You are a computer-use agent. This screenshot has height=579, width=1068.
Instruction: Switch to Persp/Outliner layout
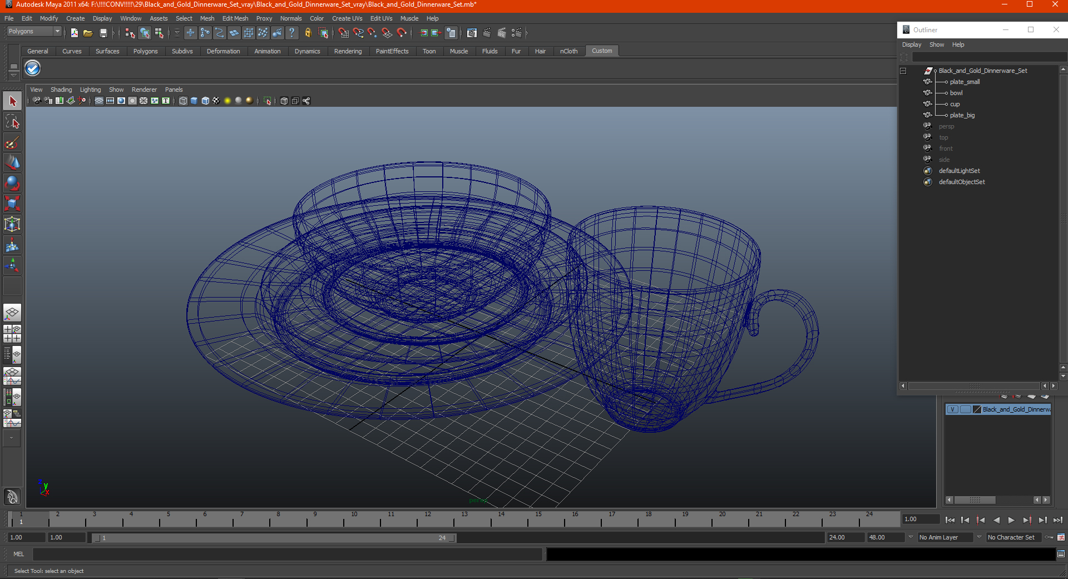12,355
